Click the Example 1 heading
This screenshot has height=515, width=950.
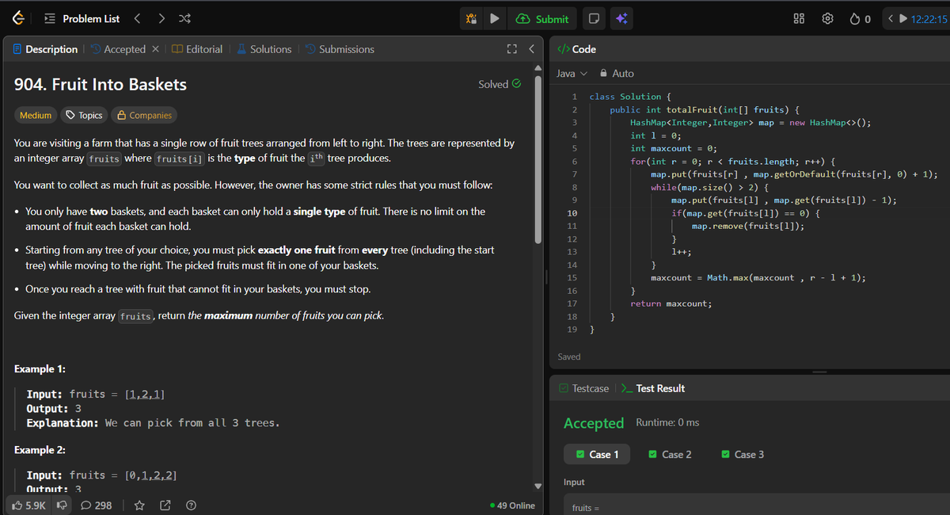[x=40, y=369]
